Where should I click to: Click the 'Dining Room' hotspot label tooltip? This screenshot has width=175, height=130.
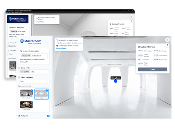pos(116,78)
